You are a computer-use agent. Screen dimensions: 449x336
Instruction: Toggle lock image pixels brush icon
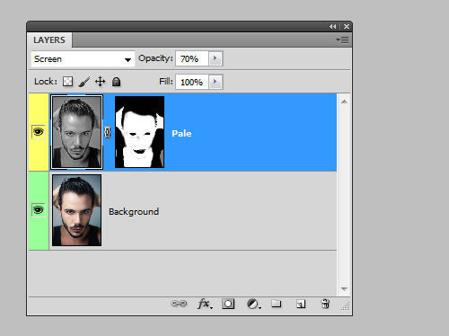pyautogui.click(x=84, y=82)
